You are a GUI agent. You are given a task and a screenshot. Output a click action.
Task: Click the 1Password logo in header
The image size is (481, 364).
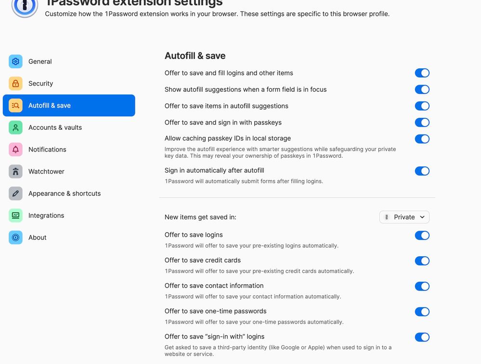25,7
